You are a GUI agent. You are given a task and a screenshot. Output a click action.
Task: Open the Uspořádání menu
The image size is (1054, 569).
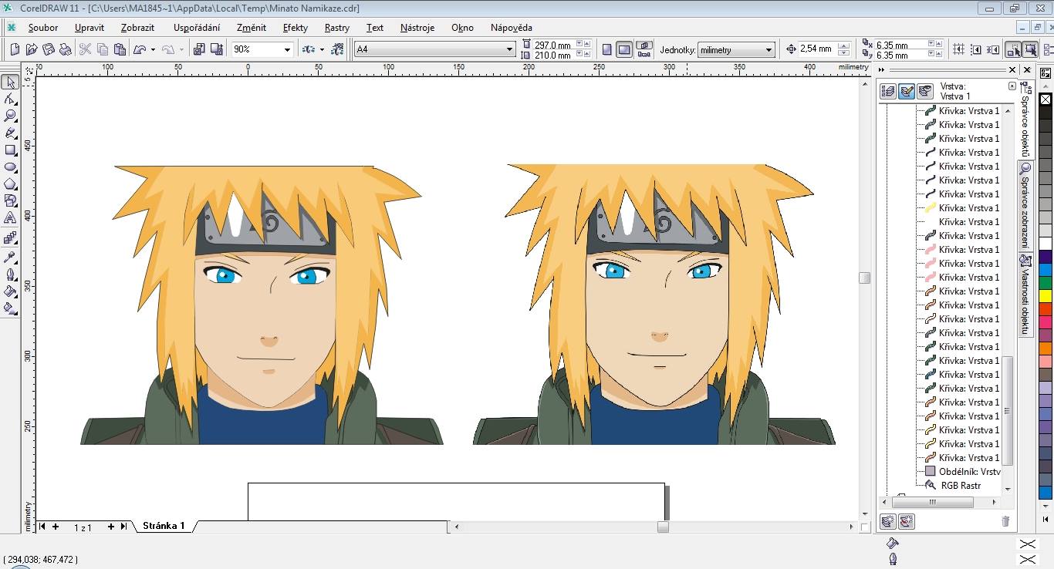point(197,27)
